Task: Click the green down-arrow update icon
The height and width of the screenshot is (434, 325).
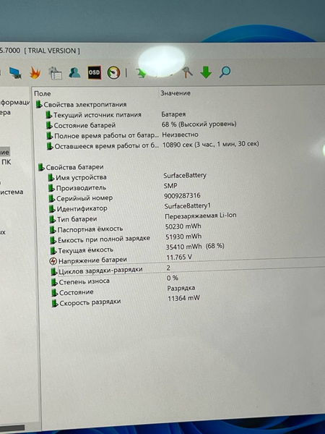Action: (206, 72)
